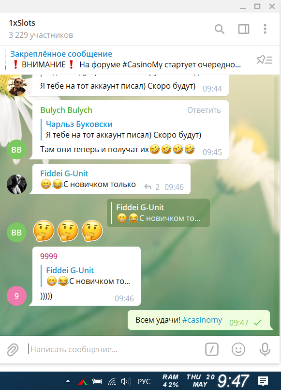Open the pinned message ВНИМАНИЕ

pyautogui.click(x=126, y=60)
